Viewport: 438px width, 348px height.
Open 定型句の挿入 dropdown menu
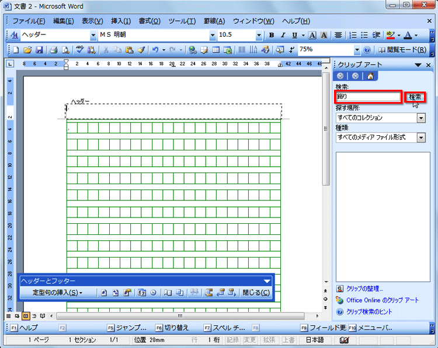58,293
